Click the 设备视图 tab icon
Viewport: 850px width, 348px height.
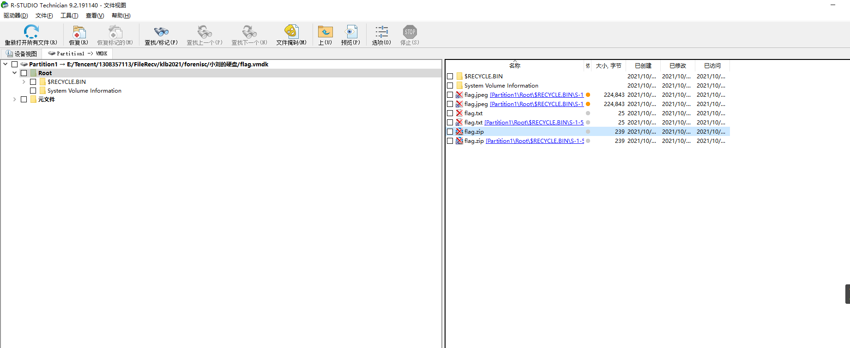pyautogui.click(x=9, y=54)
